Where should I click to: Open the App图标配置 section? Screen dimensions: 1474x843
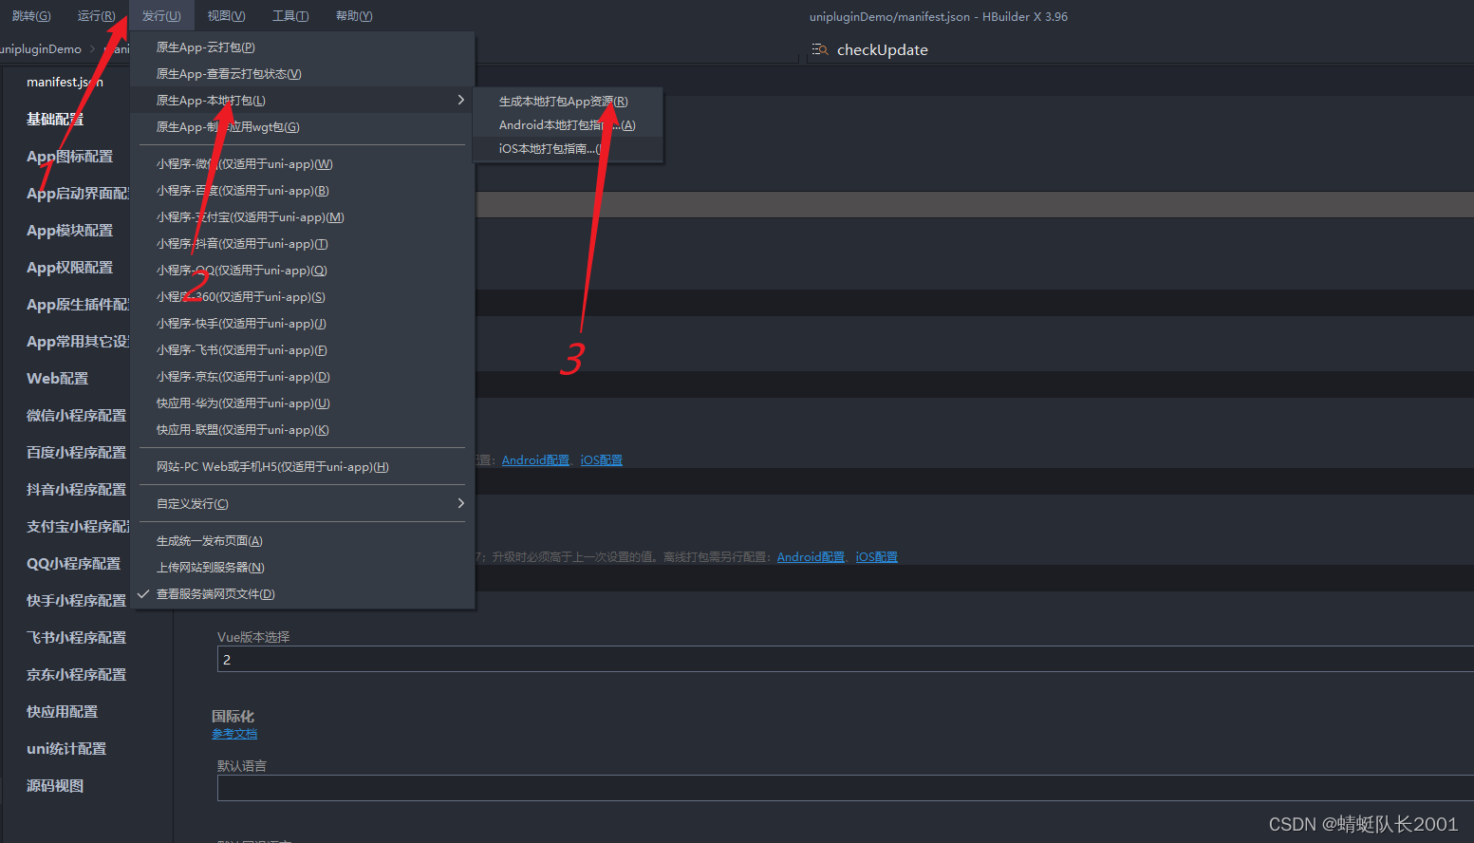69,157
